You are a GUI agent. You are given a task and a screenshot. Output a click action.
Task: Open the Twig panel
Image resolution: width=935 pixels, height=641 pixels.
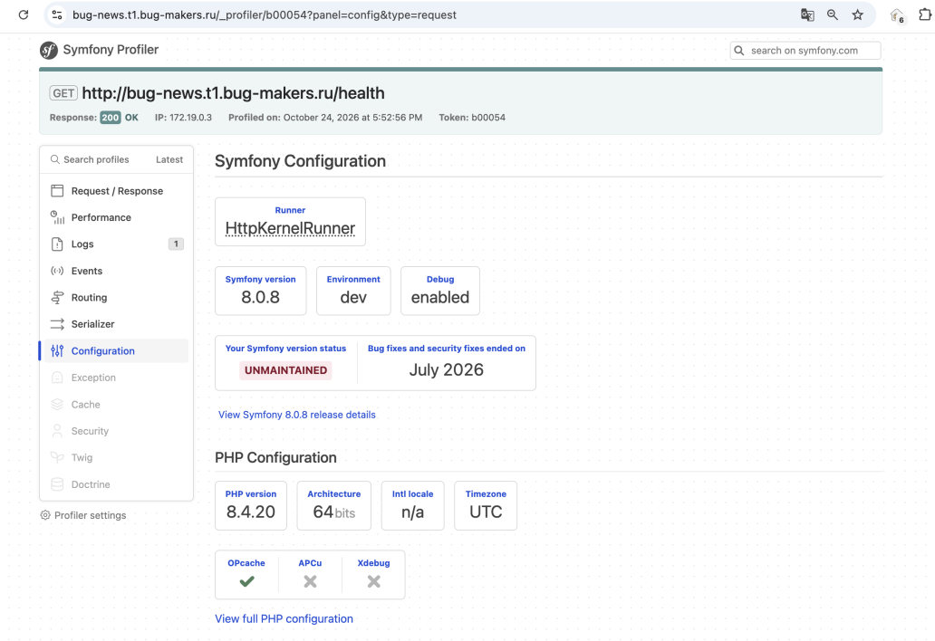pos(116,457)
